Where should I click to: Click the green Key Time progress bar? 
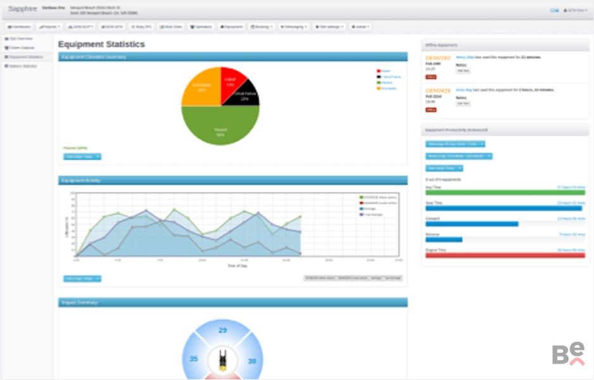(505, 193)
